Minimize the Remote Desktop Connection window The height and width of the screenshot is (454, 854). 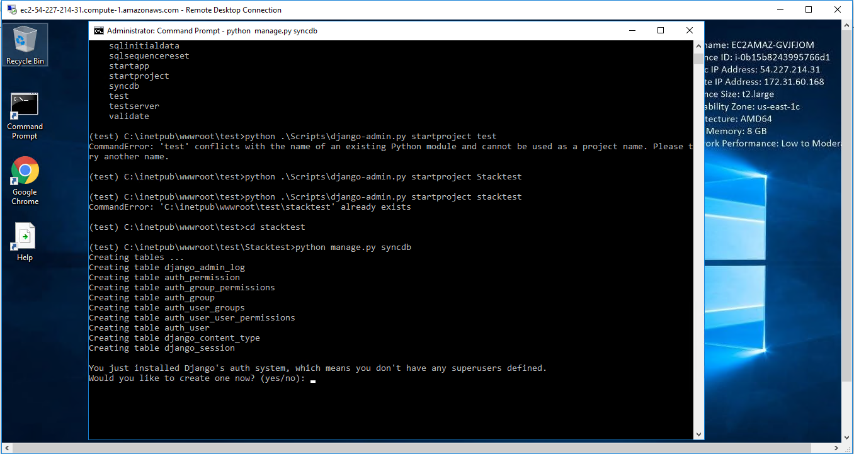780,10
